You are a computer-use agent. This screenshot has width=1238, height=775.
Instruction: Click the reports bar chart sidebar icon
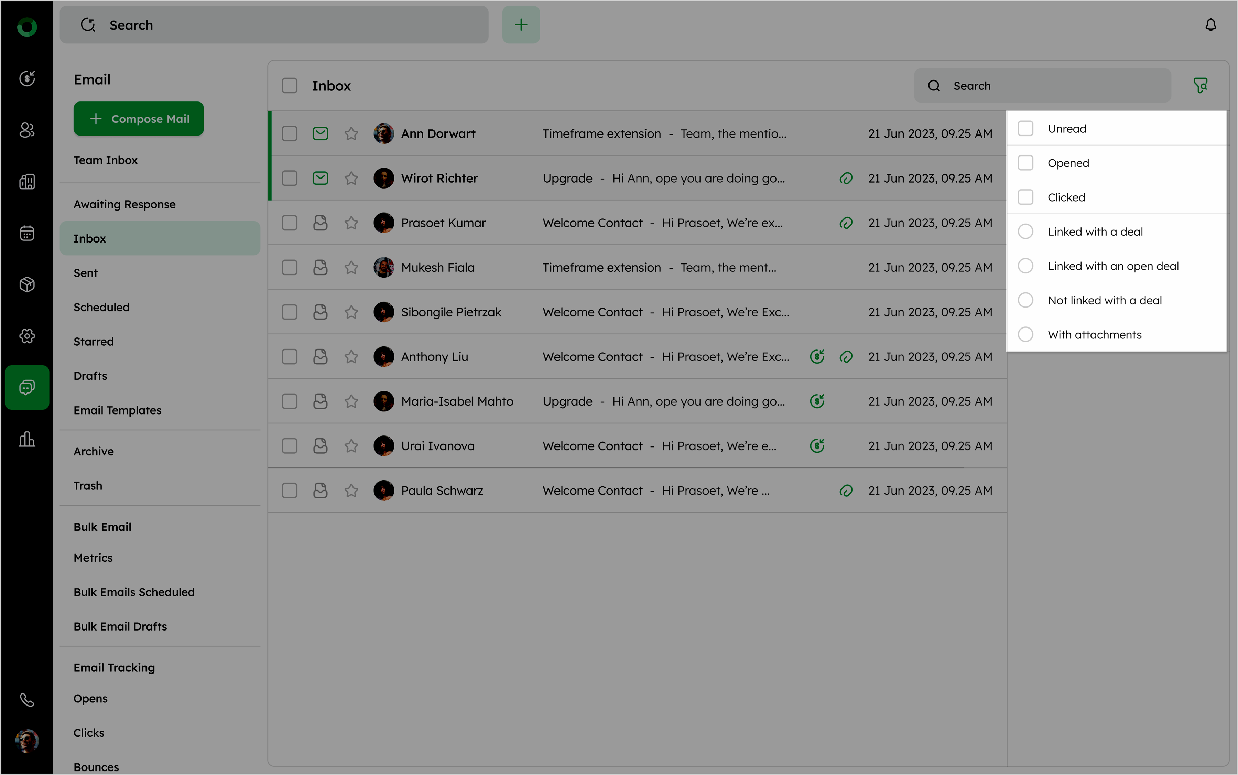coord(26,439)
